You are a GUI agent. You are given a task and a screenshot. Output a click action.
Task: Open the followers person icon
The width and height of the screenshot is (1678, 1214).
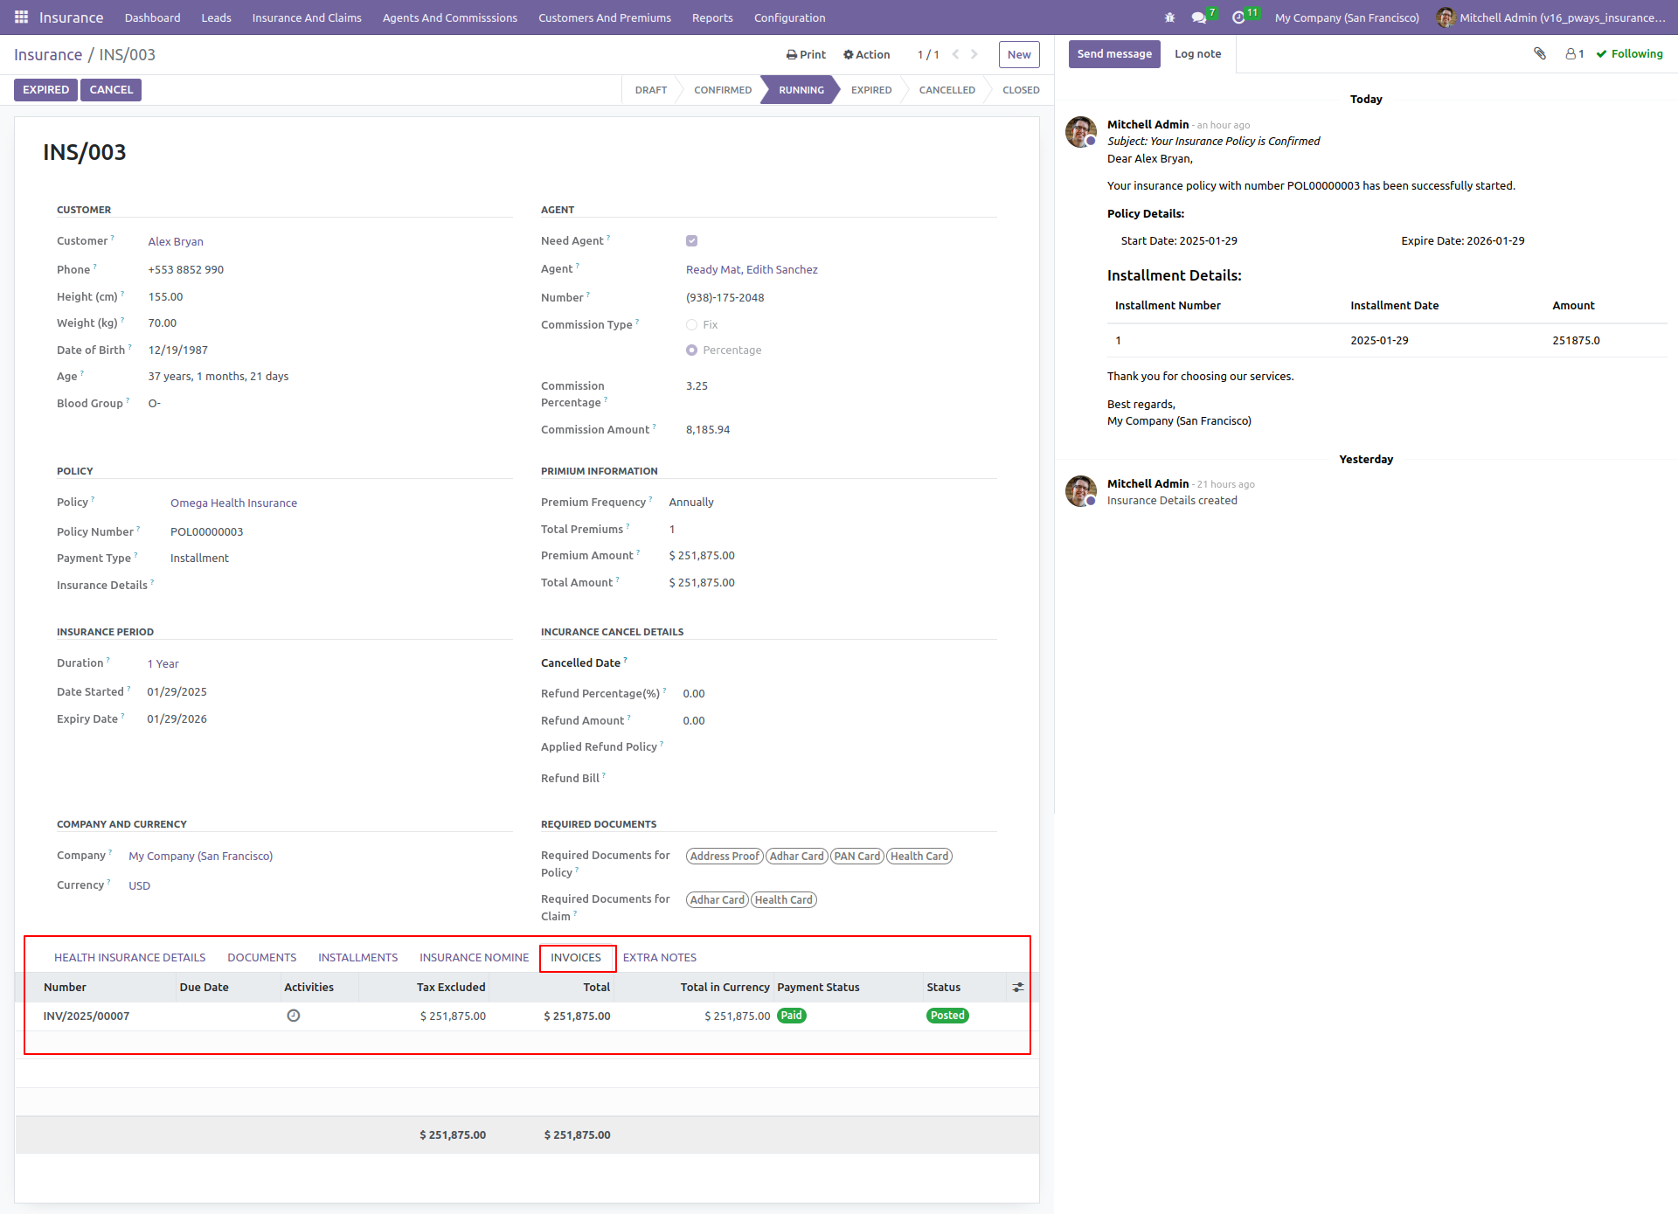point(1574,54)
